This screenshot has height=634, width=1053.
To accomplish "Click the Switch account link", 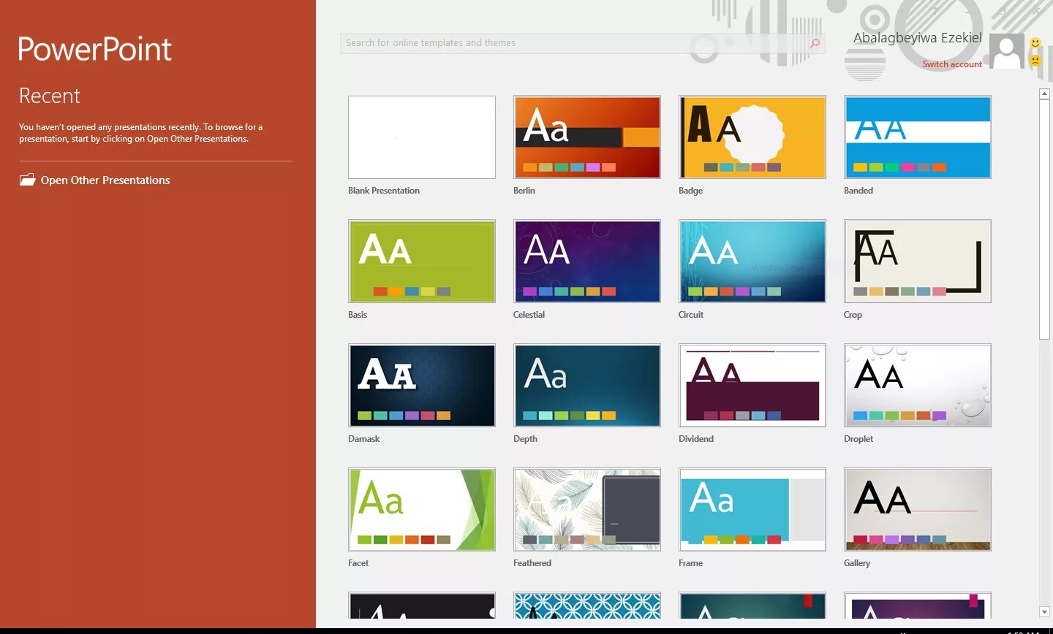I will click(x=952, y=64).
